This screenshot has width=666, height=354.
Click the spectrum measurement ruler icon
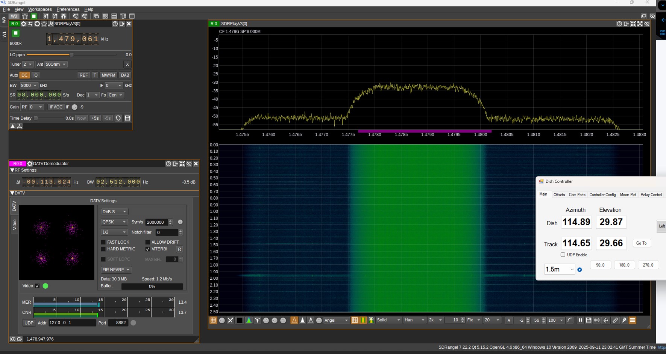tap(615, 320)
